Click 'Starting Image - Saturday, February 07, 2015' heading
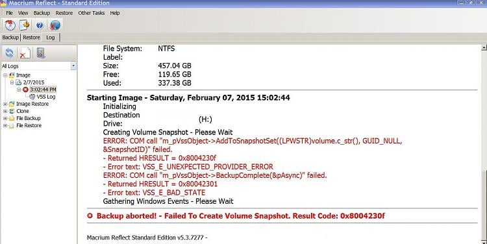Screen dimensions: 487x244 click(x=188, y=97)
